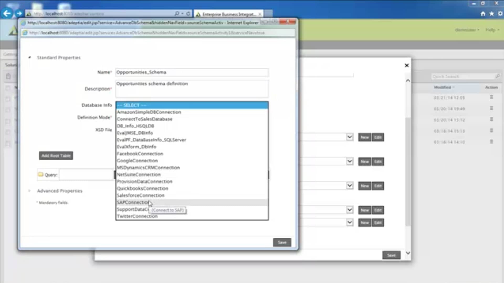Click Save in the schema dialog
Viewport: 504px width, 283px height.
pos(282,242)
